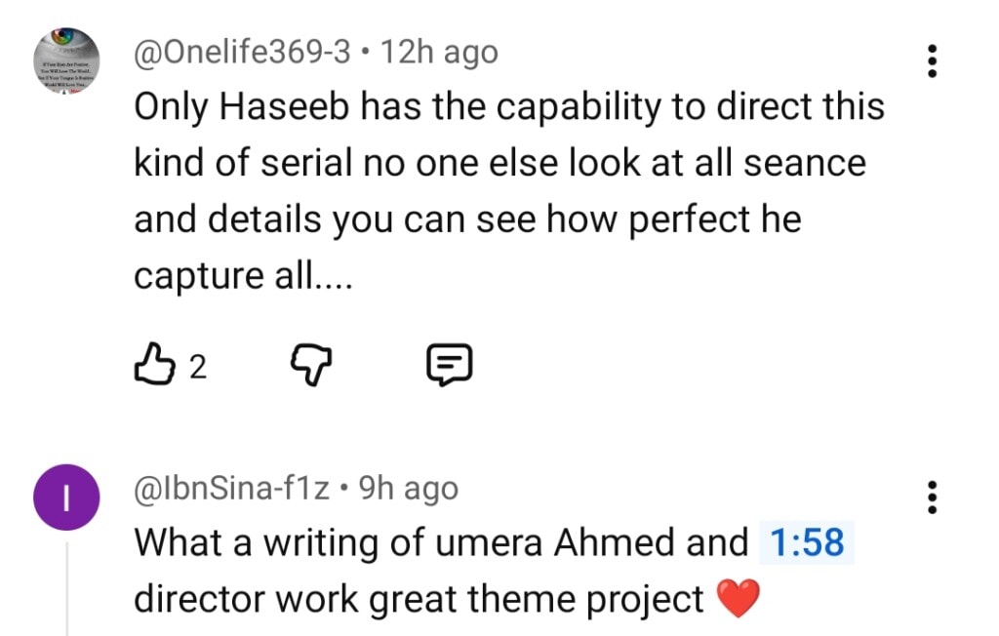This screenshot has height=636, width=999.
Task: Open options menu for @Onelife369-3 comment
Action: [x=933, y=60]
